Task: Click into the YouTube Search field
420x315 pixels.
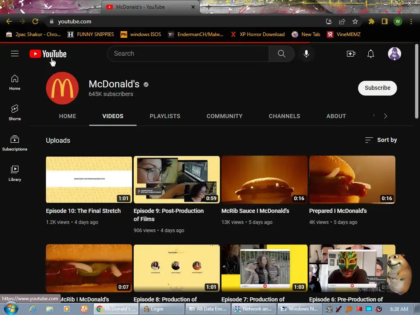Action: coord(188,54)
